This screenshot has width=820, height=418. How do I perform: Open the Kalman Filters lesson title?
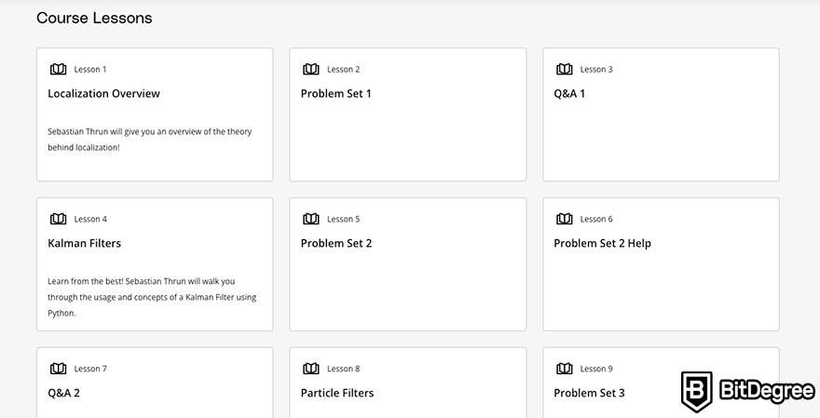pyautogui.click(x=84, y=243)
